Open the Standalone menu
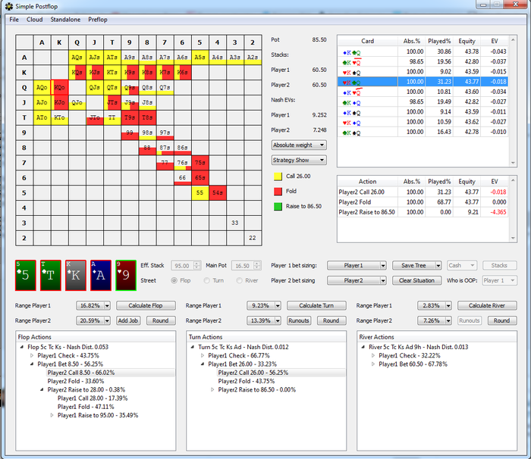This screenshot has width=531, height=459. point(65,19)
